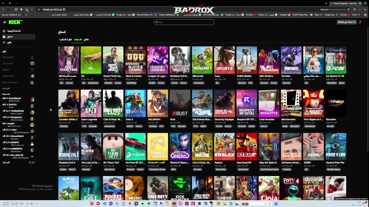Open the Fortnite category thumbnail
The width and height of the screenshot is (369, 207).
[x=291, y=60]
